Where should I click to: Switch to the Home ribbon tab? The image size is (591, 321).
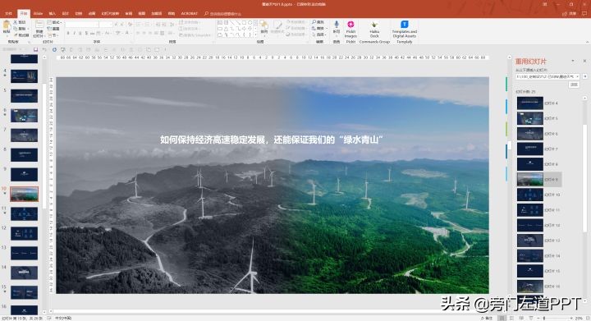coord(24,14)
